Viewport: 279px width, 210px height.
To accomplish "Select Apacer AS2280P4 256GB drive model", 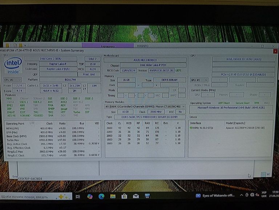I will pos(245,128).
